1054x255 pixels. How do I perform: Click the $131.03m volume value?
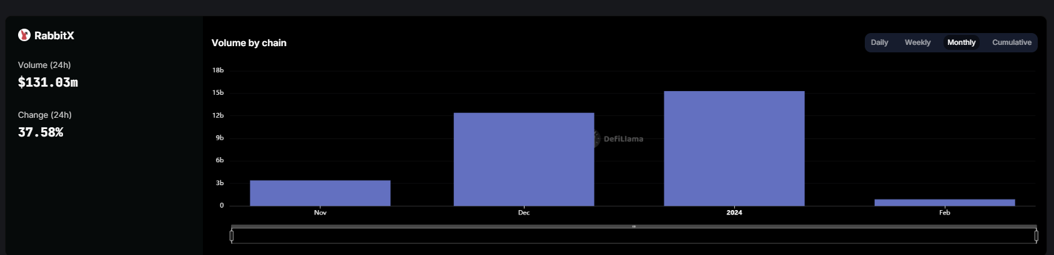tap(48, 82)
